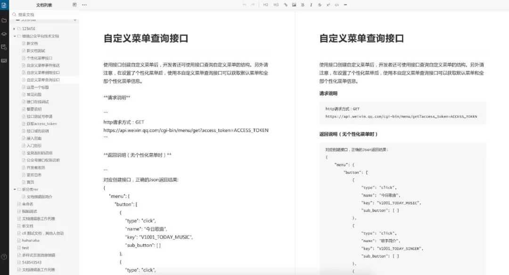Open the 接入指南 document
This screenshot has height=275, width=509.
(34, 138)
